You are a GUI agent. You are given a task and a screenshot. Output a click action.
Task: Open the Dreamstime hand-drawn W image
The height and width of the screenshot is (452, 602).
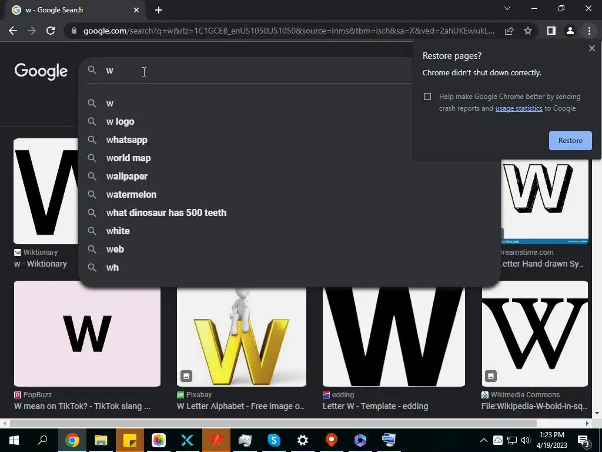[x=545, y=201]
